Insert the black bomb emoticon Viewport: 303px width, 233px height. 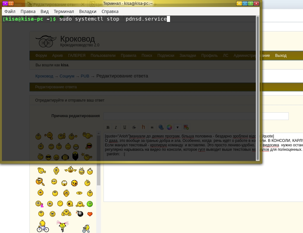[80, 214]
